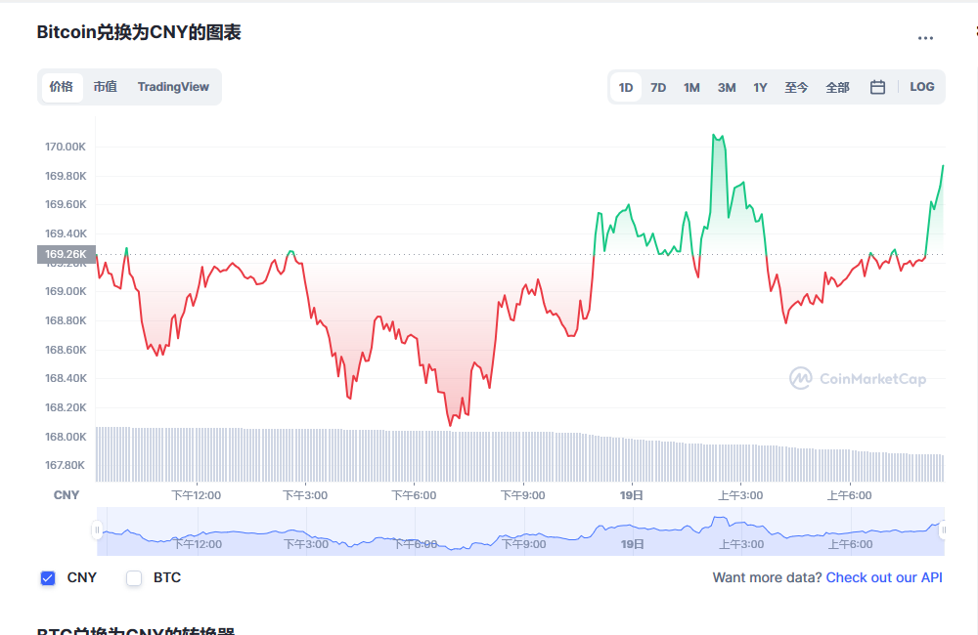Open the calendar date range picker
The image size is (978, 635).
[x=877, y=87]
